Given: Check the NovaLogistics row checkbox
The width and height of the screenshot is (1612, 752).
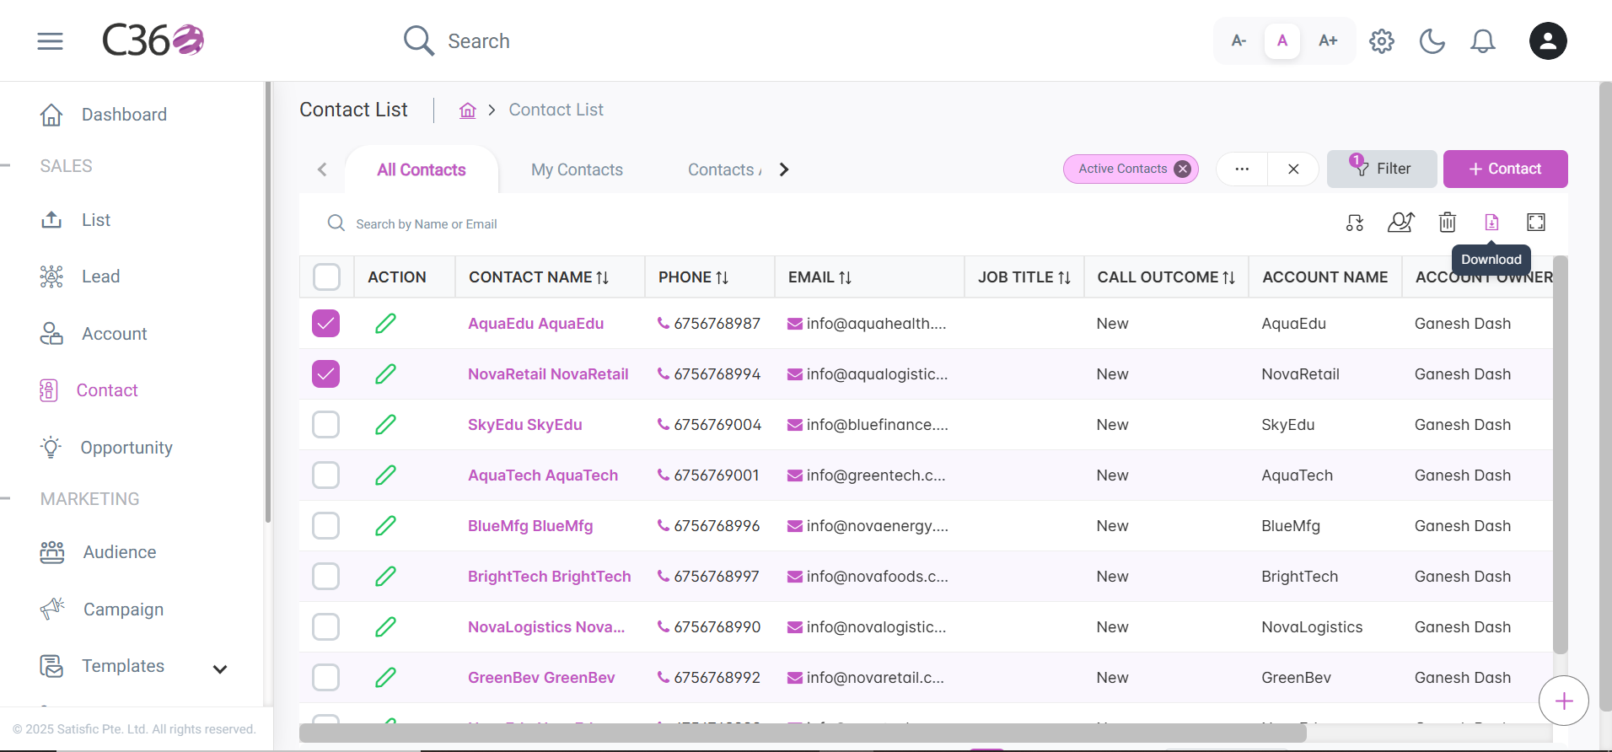Looking at the screenshot, I should click(x=326, y=626).
